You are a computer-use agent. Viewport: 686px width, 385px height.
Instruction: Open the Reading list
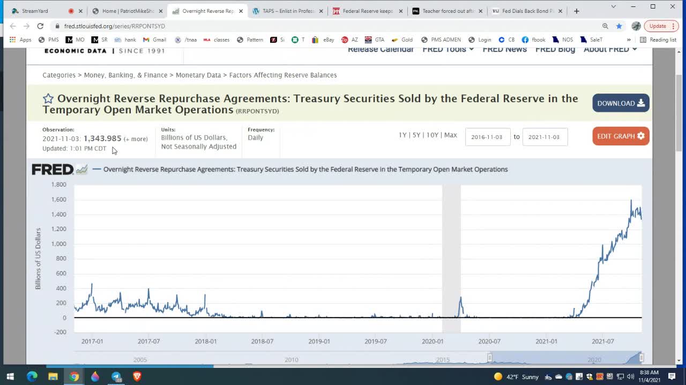(x=658, y=40)
